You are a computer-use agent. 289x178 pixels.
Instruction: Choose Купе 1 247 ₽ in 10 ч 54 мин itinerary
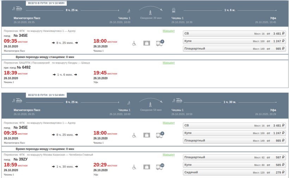click(234, 133)
